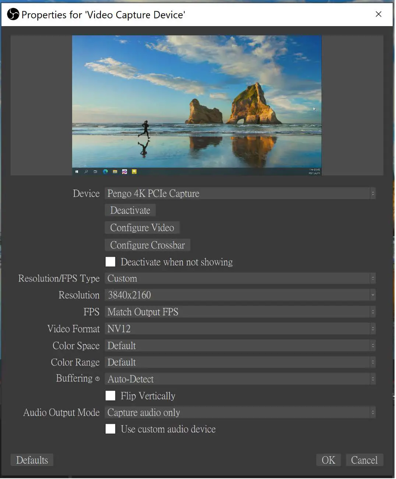Open Configure Crossbar settings
396x479 pixels.
pos(148,245)
